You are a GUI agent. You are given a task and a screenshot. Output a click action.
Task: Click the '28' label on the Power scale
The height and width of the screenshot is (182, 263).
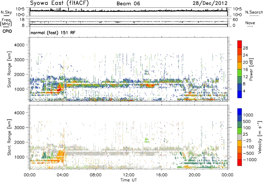coord(245,48)
